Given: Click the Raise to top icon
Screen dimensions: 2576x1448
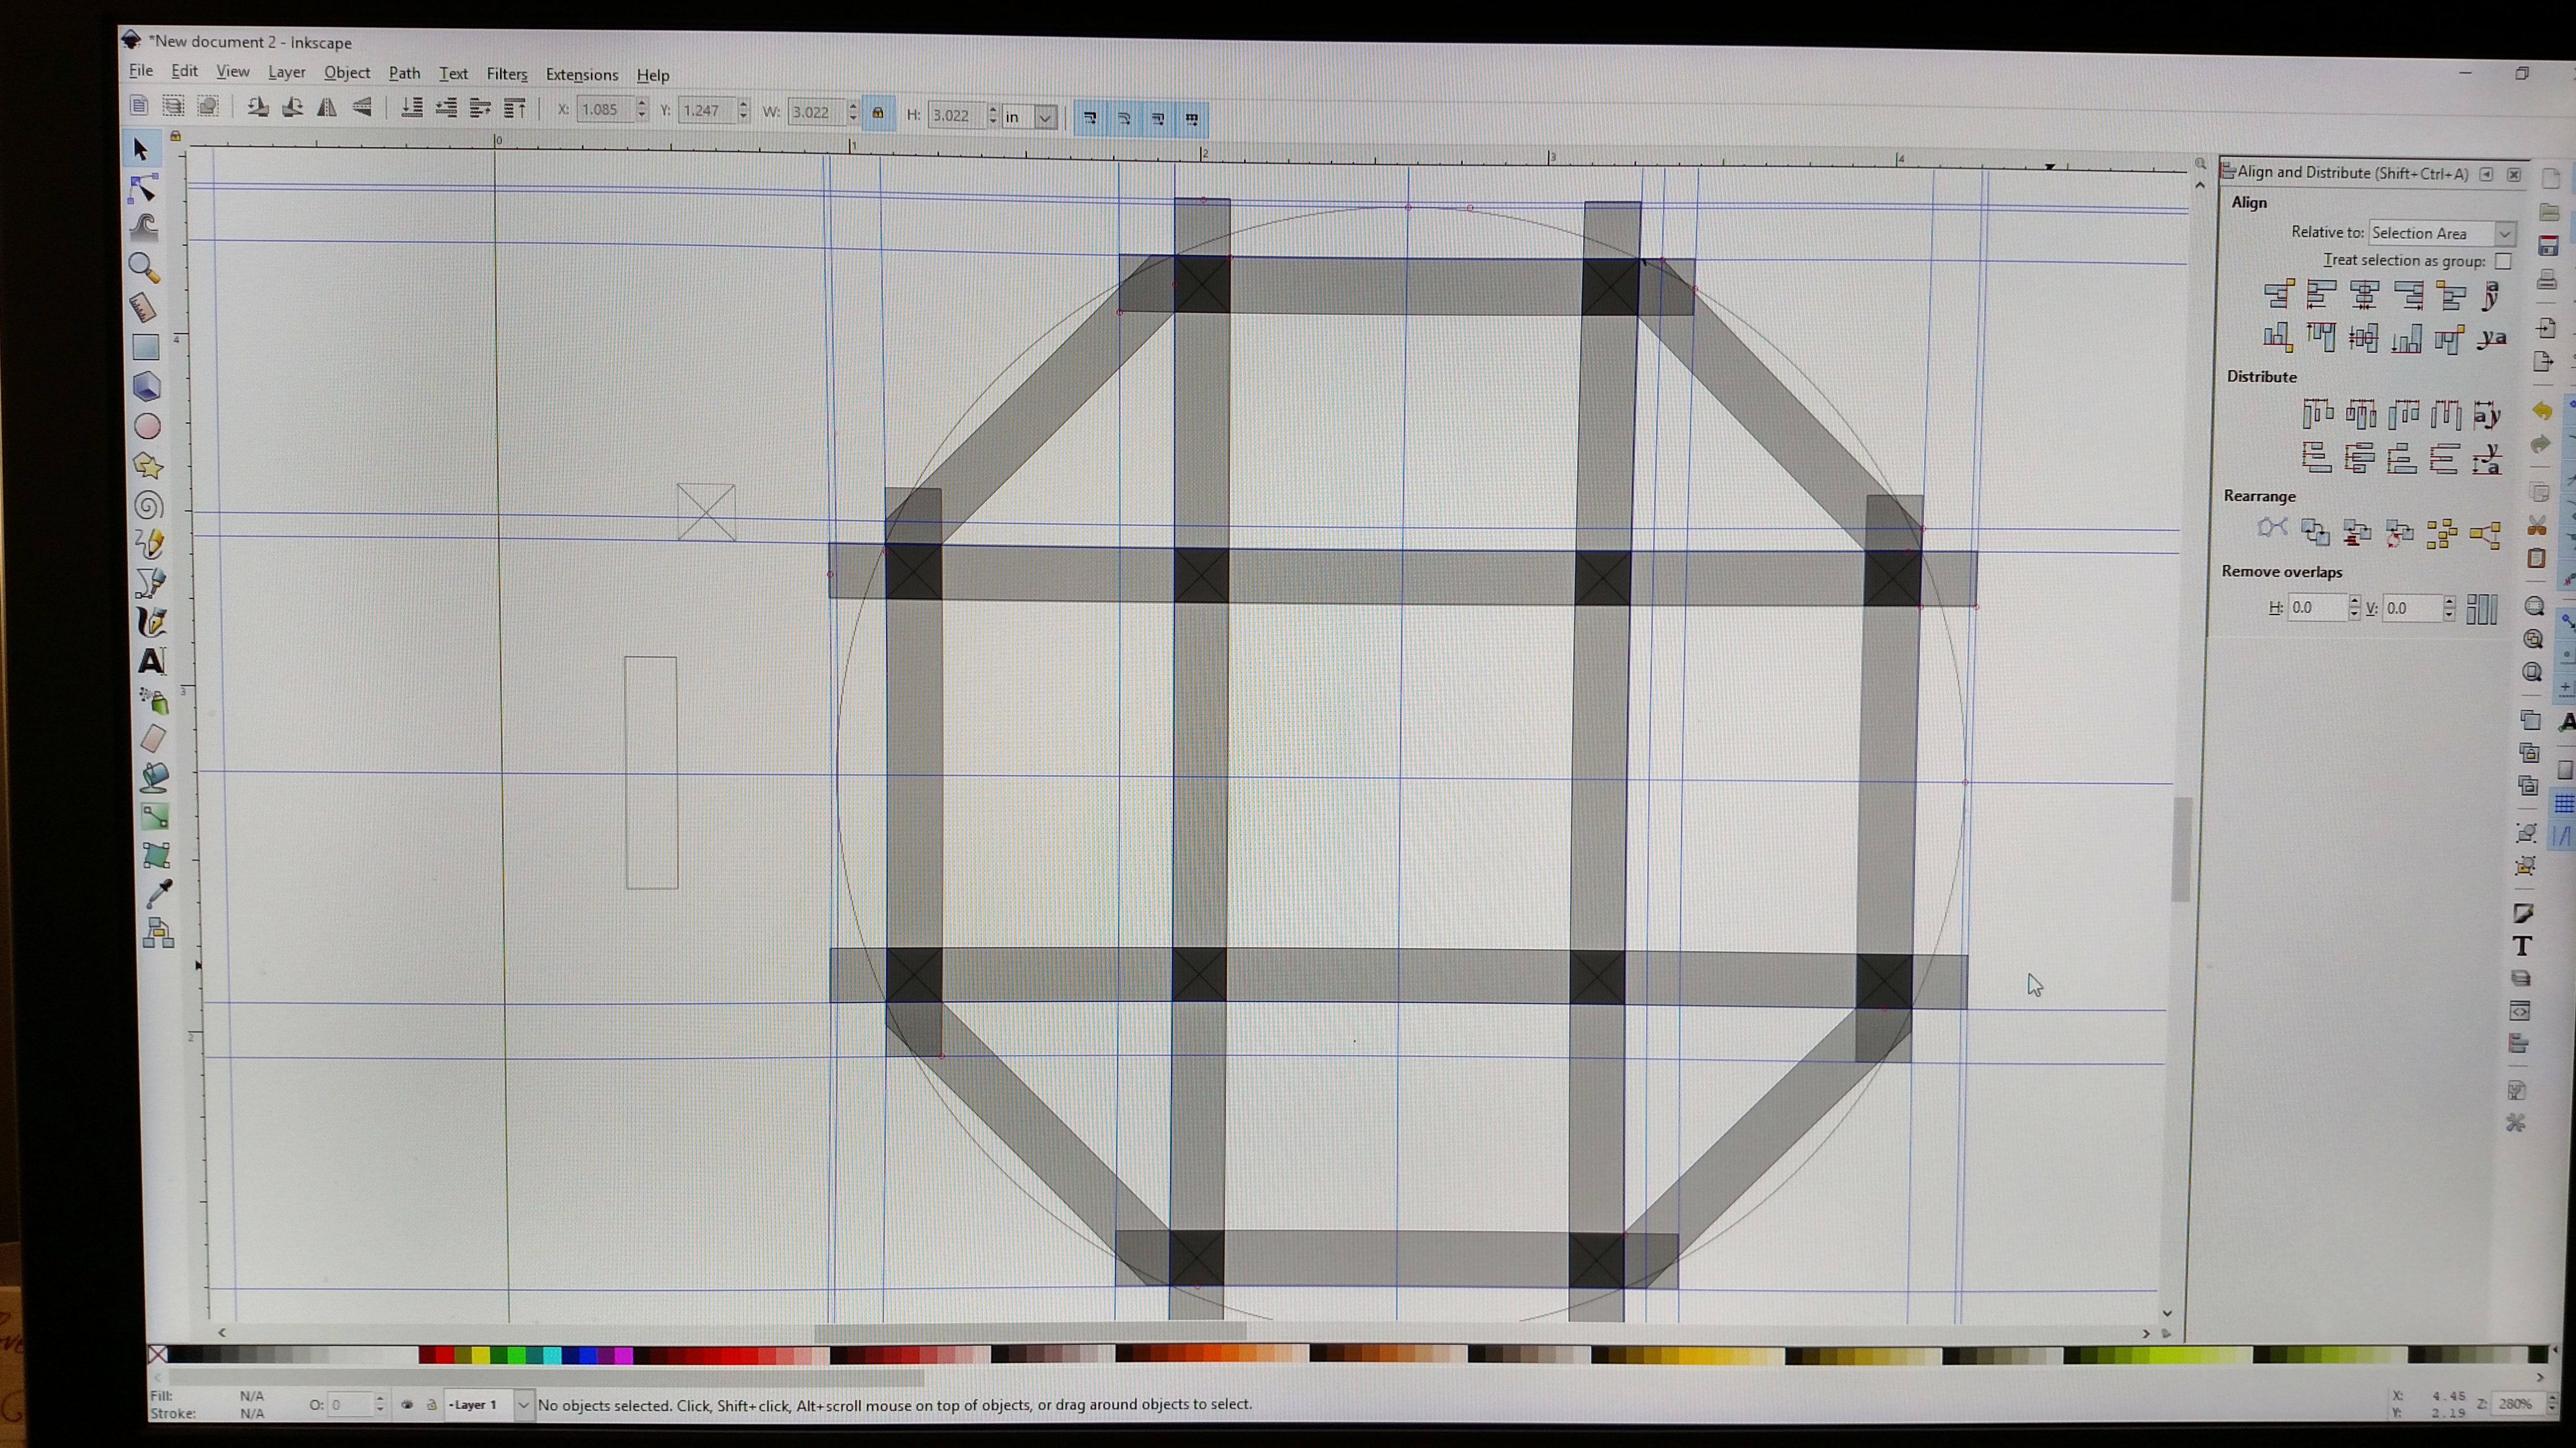Looking at the screenshot, I should pyautogui.click(x=515, y=108).
